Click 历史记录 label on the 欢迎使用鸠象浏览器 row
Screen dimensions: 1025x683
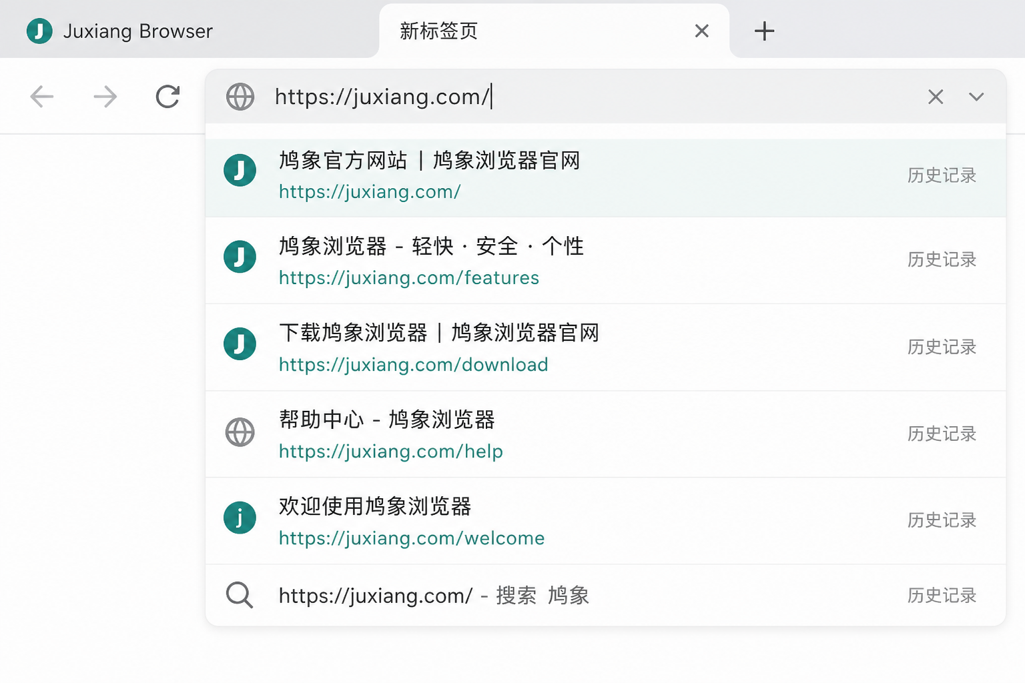click(942, 520)
